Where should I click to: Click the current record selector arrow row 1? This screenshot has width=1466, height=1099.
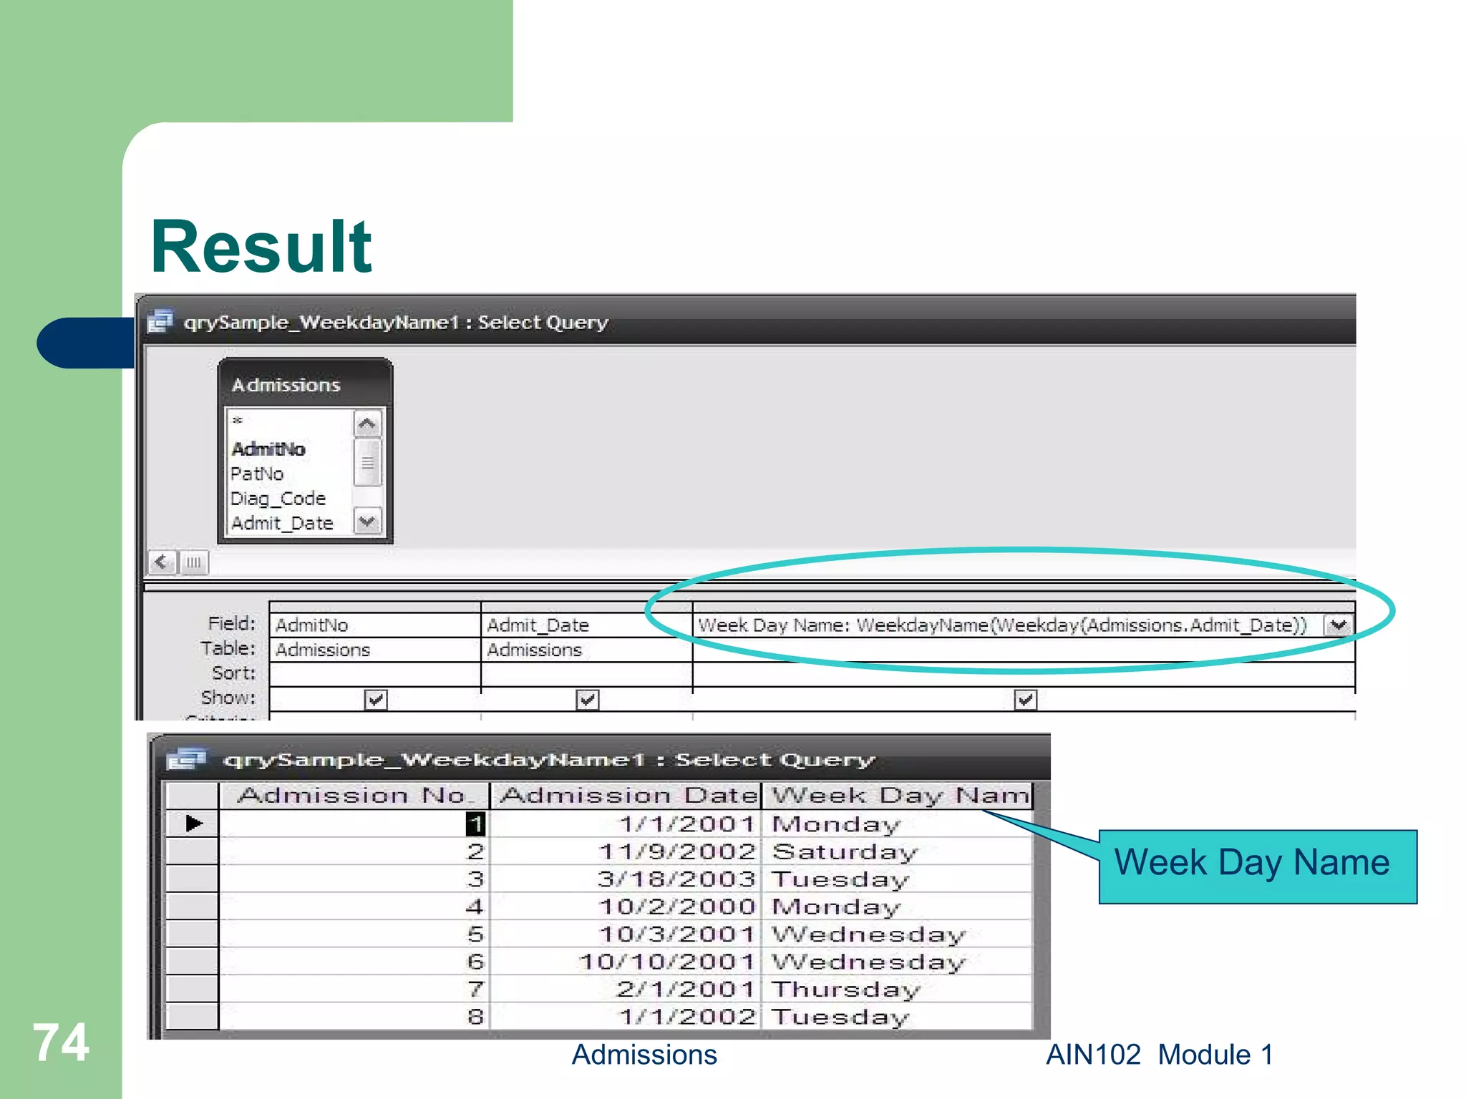192,824
